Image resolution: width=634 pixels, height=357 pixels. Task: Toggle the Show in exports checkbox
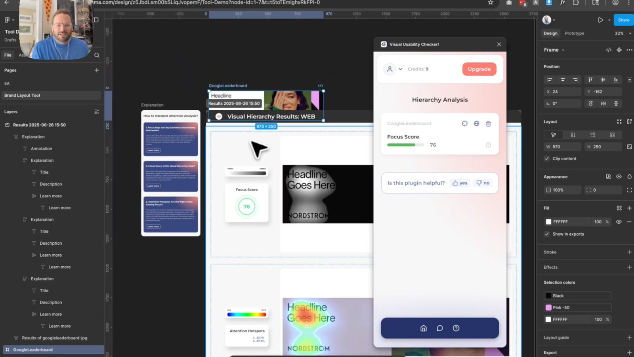click(547, 234)
